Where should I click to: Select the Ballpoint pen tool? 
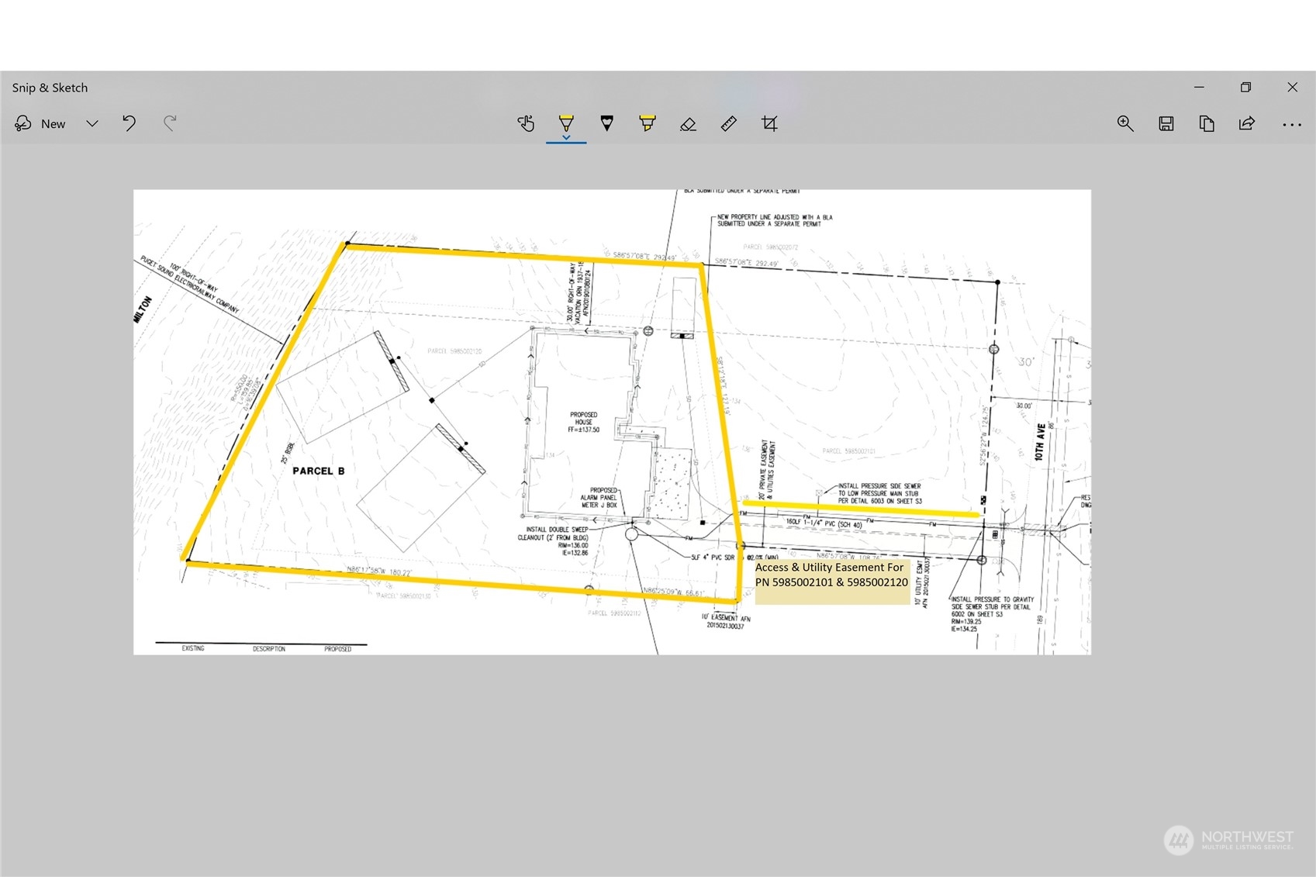coord(566,122)
